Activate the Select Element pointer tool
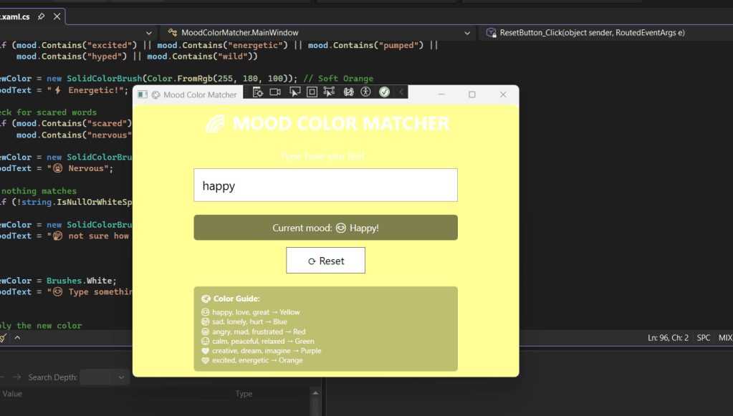 tap(294, 92)
